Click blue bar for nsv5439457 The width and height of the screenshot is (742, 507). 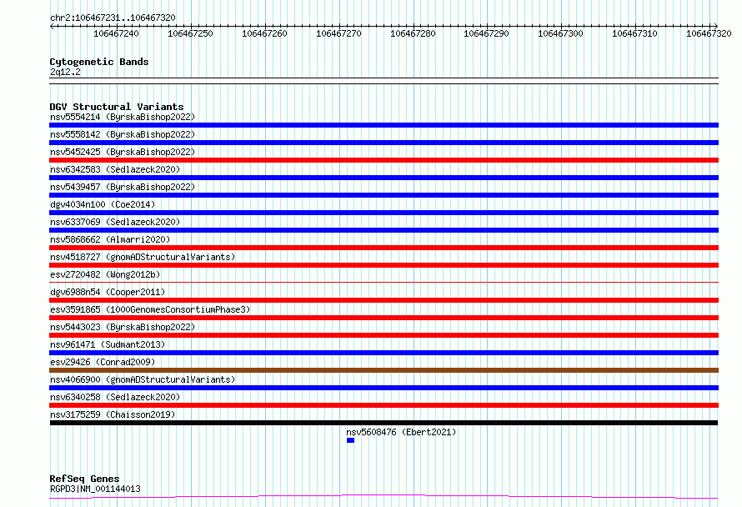click(x=384, y=195)
